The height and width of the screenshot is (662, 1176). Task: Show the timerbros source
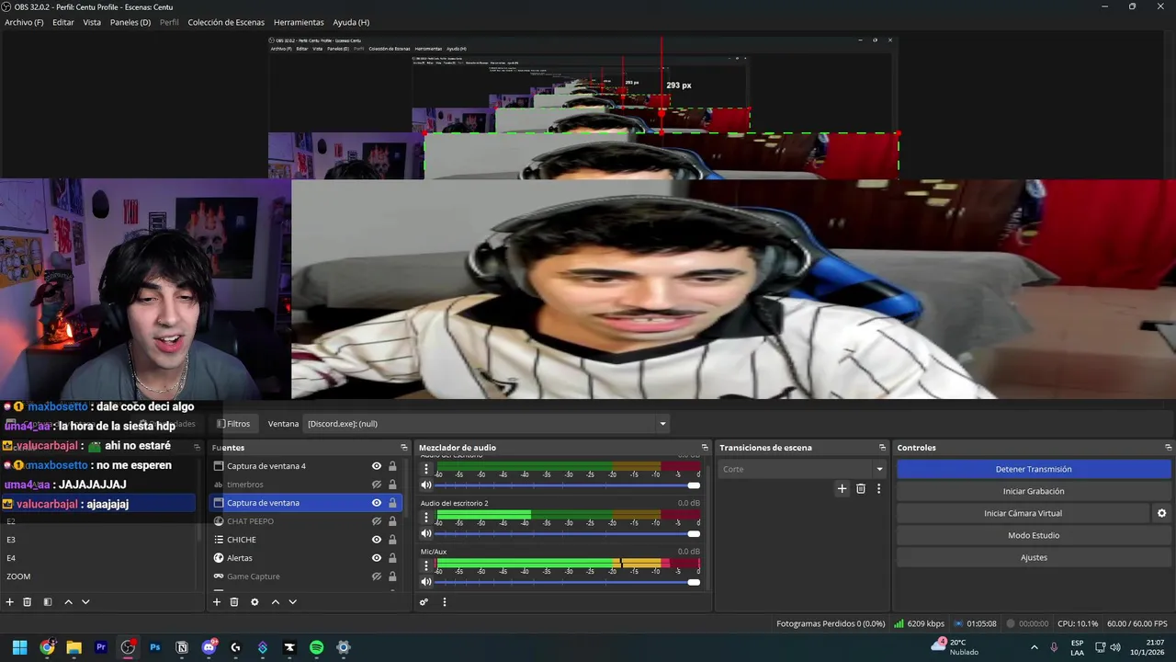377,485
